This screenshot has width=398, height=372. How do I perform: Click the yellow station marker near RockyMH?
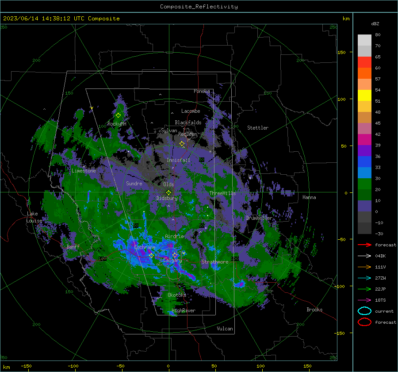118,115
